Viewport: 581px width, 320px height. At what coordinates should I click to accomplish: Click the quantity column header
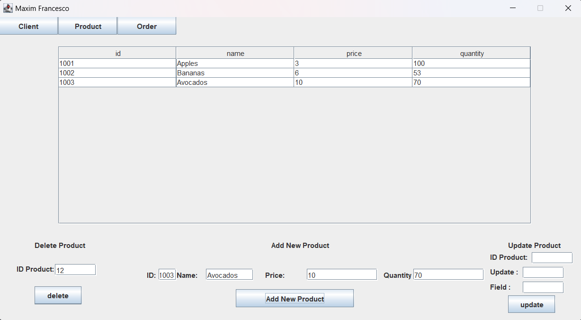[x=472, y=54]
